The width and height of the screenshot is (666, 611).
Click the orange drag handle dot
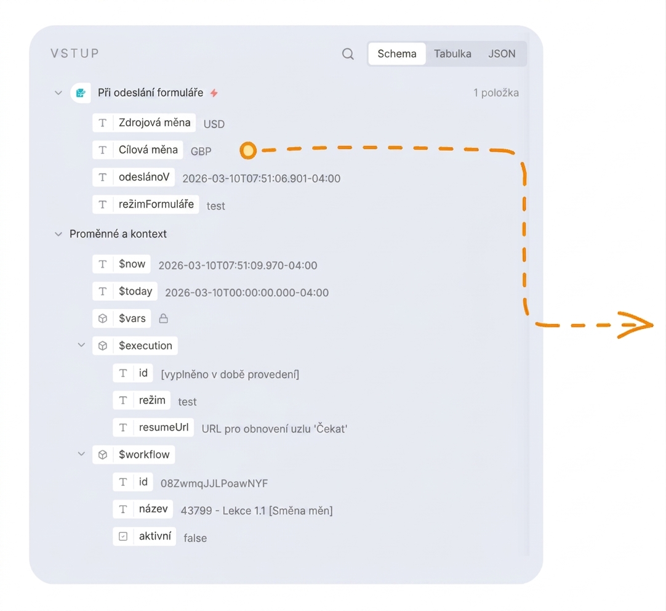pos(248,150)
